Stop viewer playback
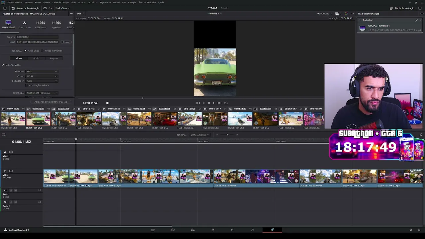Screen dimensions: 425x239 (x=209, y=103)
